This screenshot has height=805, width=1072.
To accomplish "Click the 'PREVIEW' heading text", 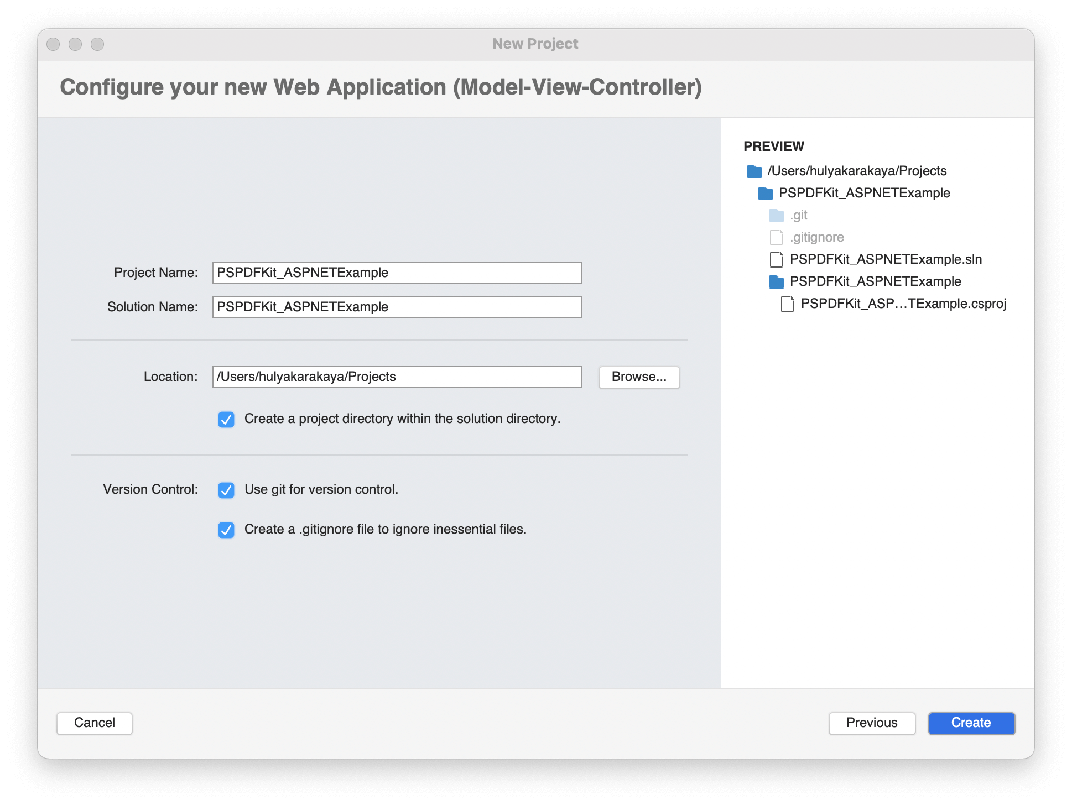I will [774, 147].
